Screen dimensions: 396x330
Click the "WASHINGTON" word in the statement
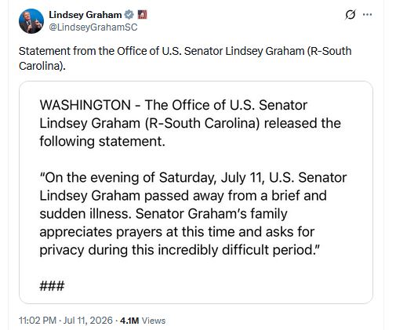[85, 105]
